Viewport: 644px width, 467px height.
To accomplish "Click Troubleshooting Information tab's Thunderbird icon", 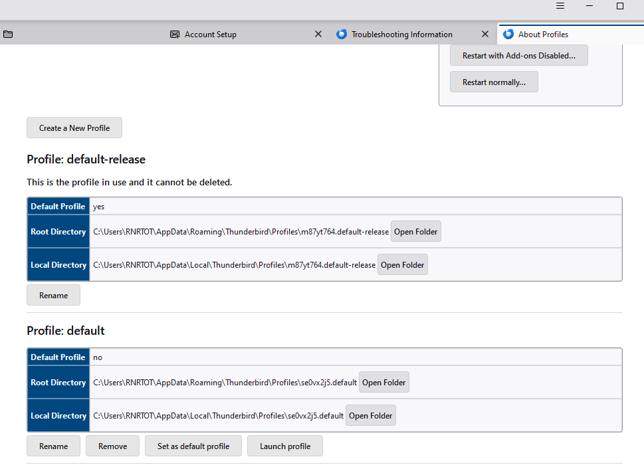I will click(x=342, y=35).
